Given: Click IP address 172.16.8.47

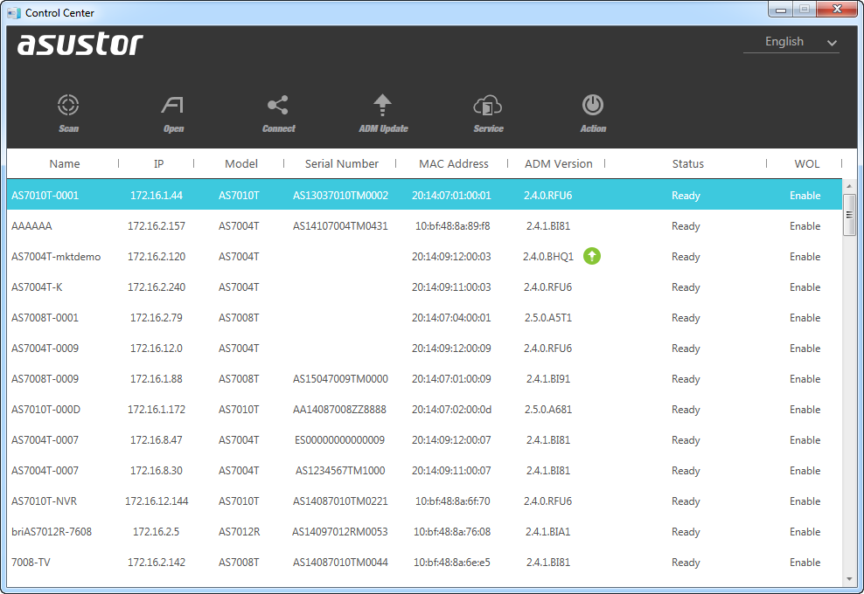Looking at the screenshot, I should (x=157, y=440).
